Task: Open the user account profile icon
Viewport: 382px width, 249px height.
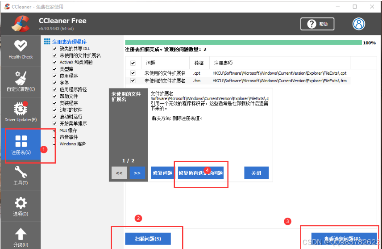Action: (x=359, y=24)
